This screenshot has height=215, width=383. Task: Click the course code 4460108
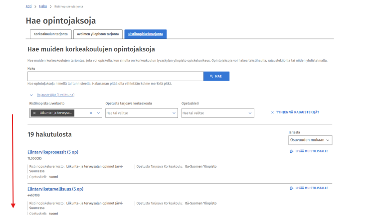point(33,195)
